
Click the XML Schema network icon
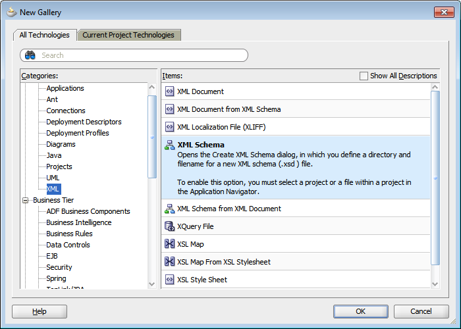click(170, 145)
